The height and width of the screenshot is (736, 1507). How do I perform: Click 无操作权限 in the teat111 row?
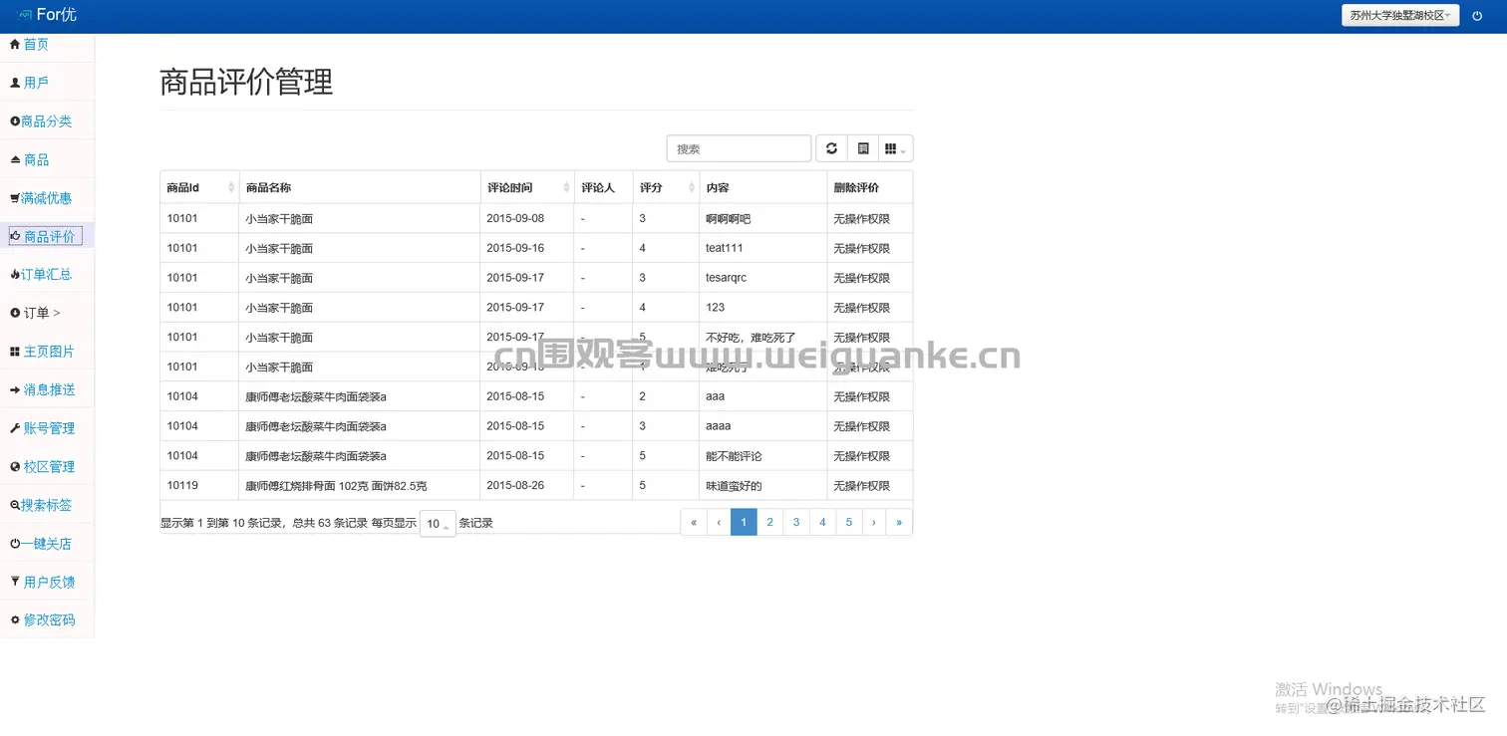pyautogui.click(x=861, y=248)
